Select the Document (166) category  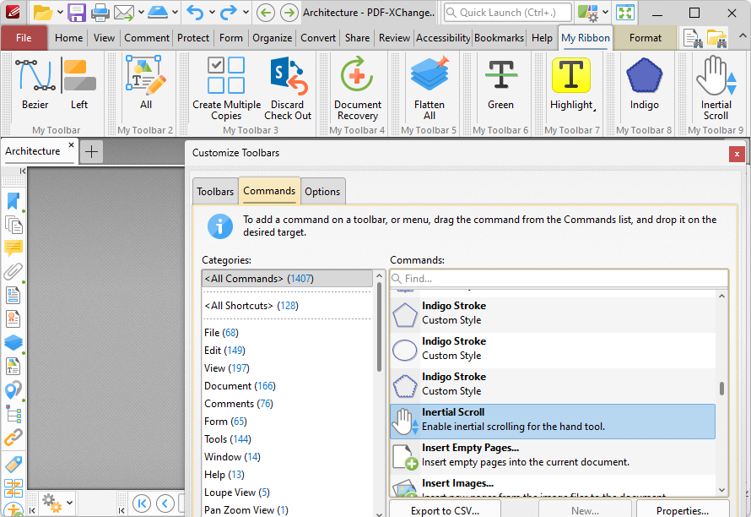(x=287, y=386)
